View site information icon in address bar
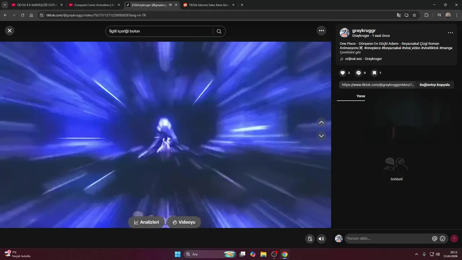Viewport: 462px width, 260px height. 42,15
